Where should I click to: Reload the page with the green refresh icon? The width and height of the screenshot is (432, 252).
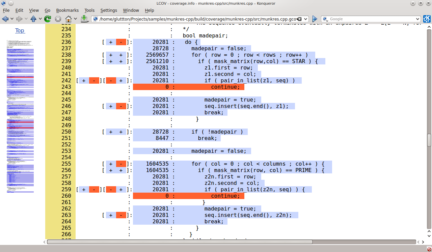coord(48,19)
